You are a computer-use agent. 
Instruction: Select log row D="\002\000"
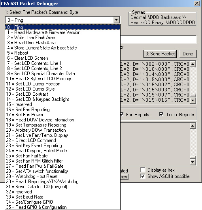point(155,64)
